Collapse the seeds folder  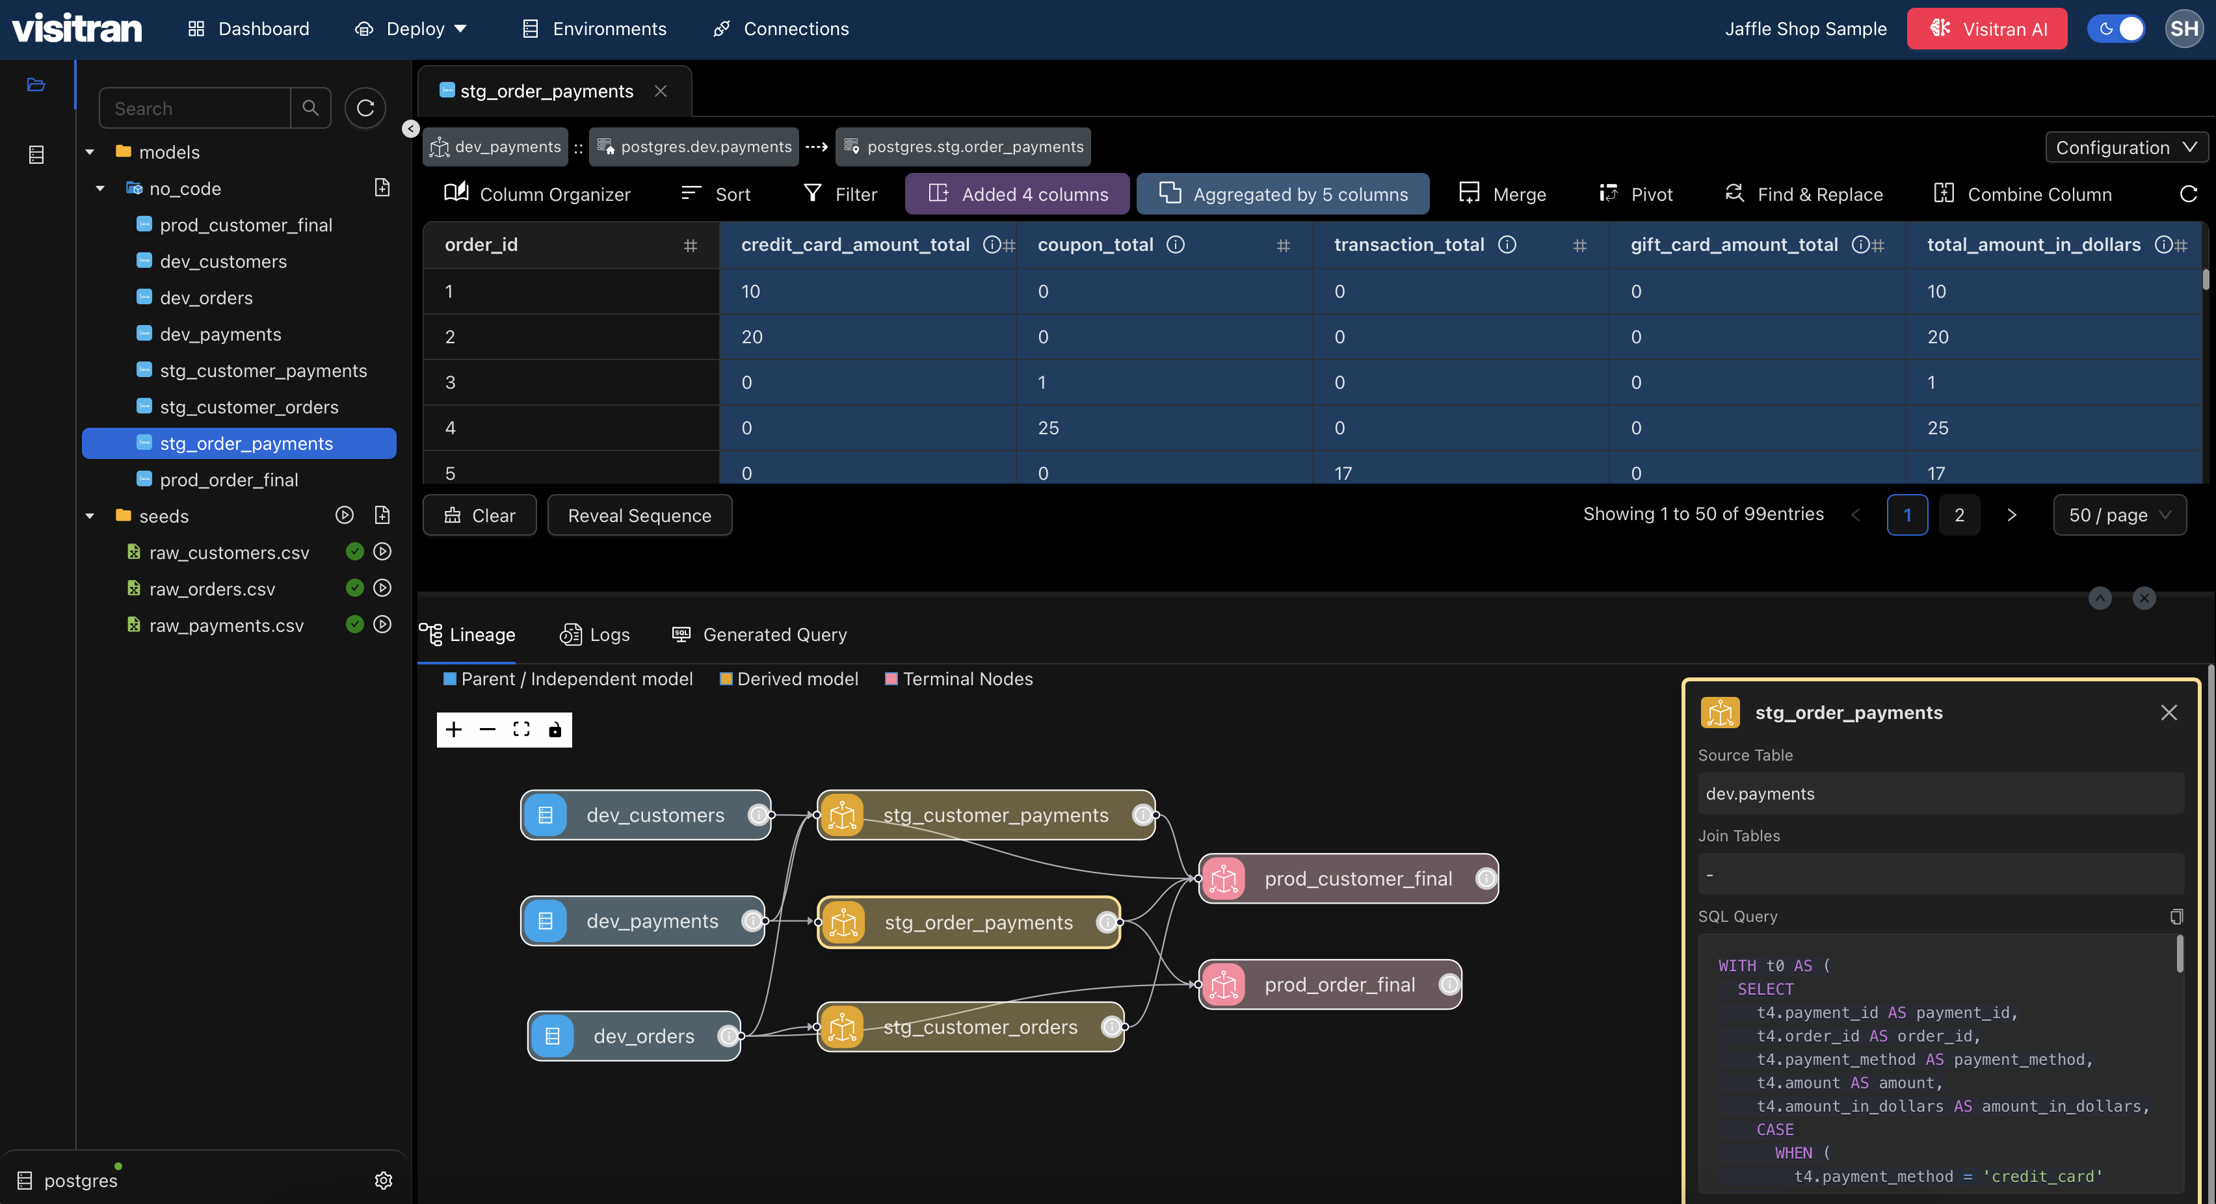(90, 516)
